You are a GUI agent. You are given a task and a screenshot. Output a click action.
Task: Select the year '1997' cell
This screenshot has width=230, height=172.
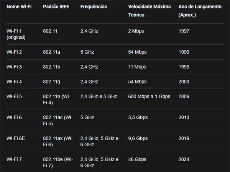click(x=184, y=31)
